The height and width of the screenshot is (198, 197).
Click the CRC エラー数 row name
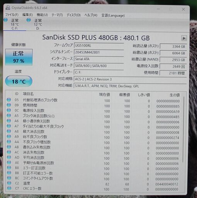click(x=32, y=189)
